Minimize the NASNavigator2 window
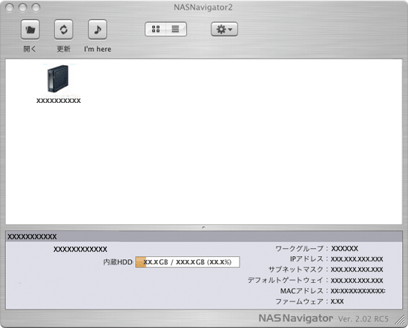 (23, 7)
